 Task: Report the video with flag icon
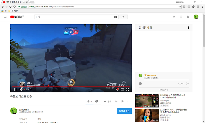point(122,101)
